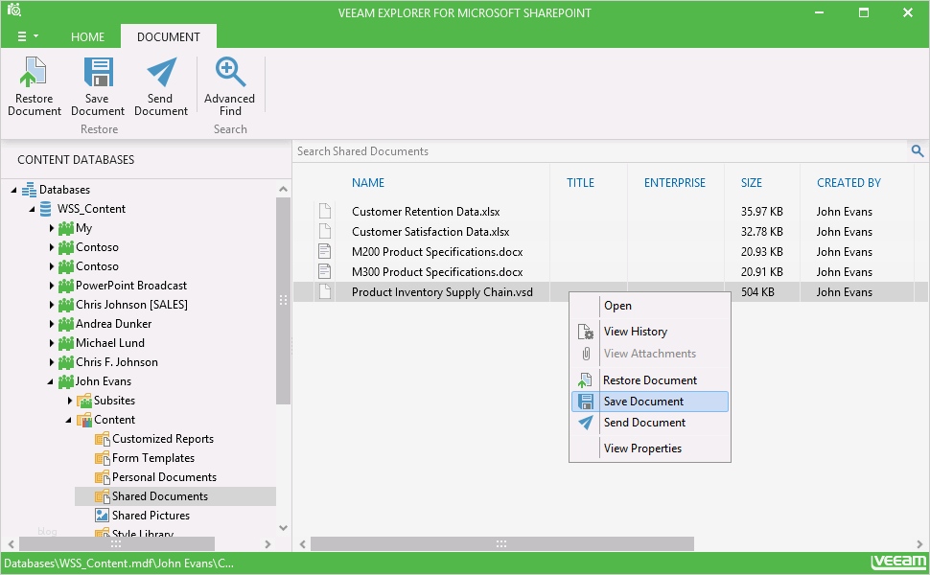Select the Shared Documents library
The image size is (930, 575).
(x=174, y=496)
